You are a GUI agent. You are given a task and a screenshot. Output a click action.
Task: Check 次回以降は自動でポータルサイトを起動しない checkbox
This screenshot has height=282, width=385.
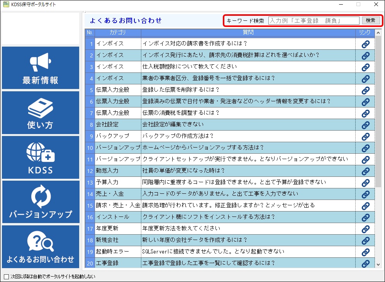7,277
